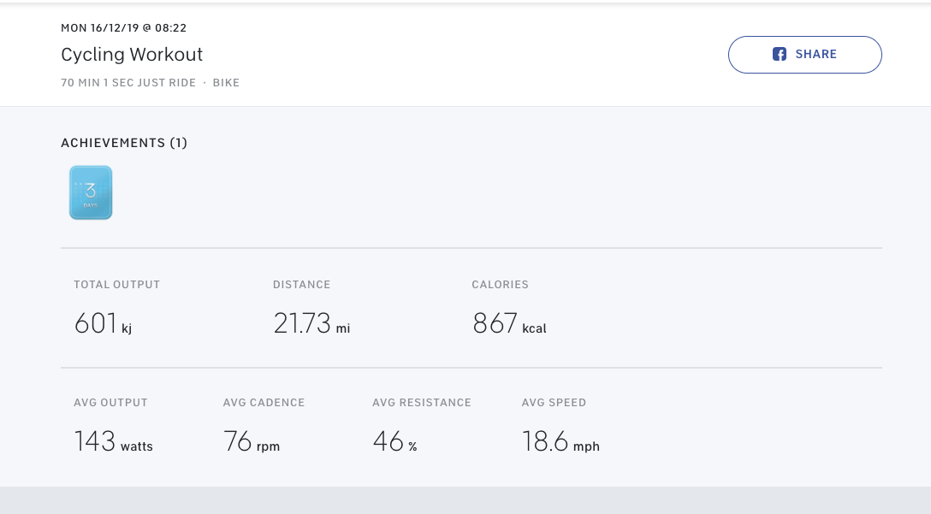Click the BIKE label
This screenshot has height=514, width=931.
[226, 83]
